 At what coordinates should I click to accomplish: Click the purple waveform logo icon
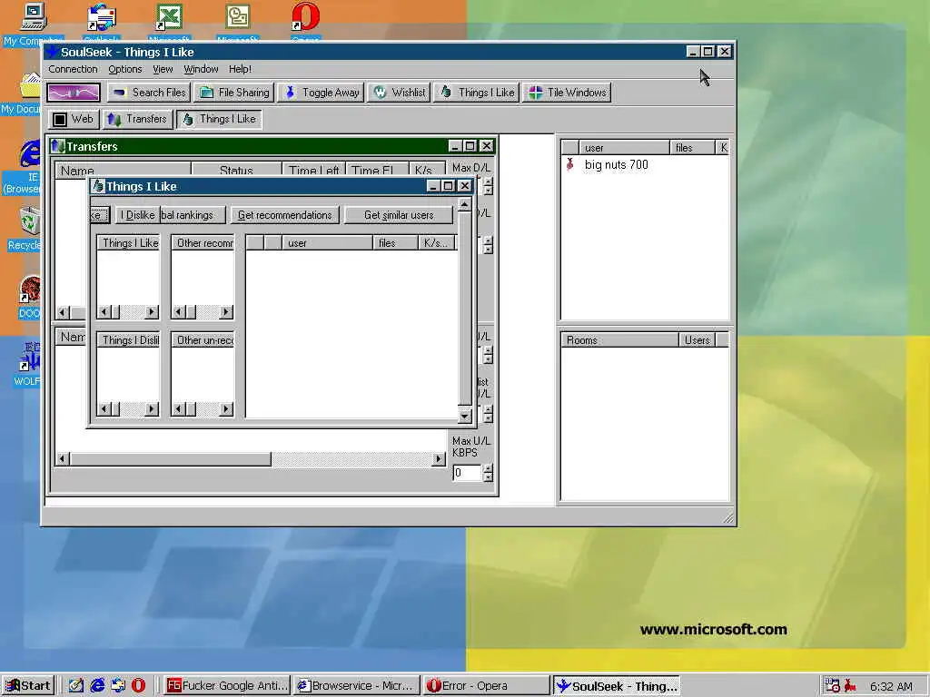[x=74, y=93]
